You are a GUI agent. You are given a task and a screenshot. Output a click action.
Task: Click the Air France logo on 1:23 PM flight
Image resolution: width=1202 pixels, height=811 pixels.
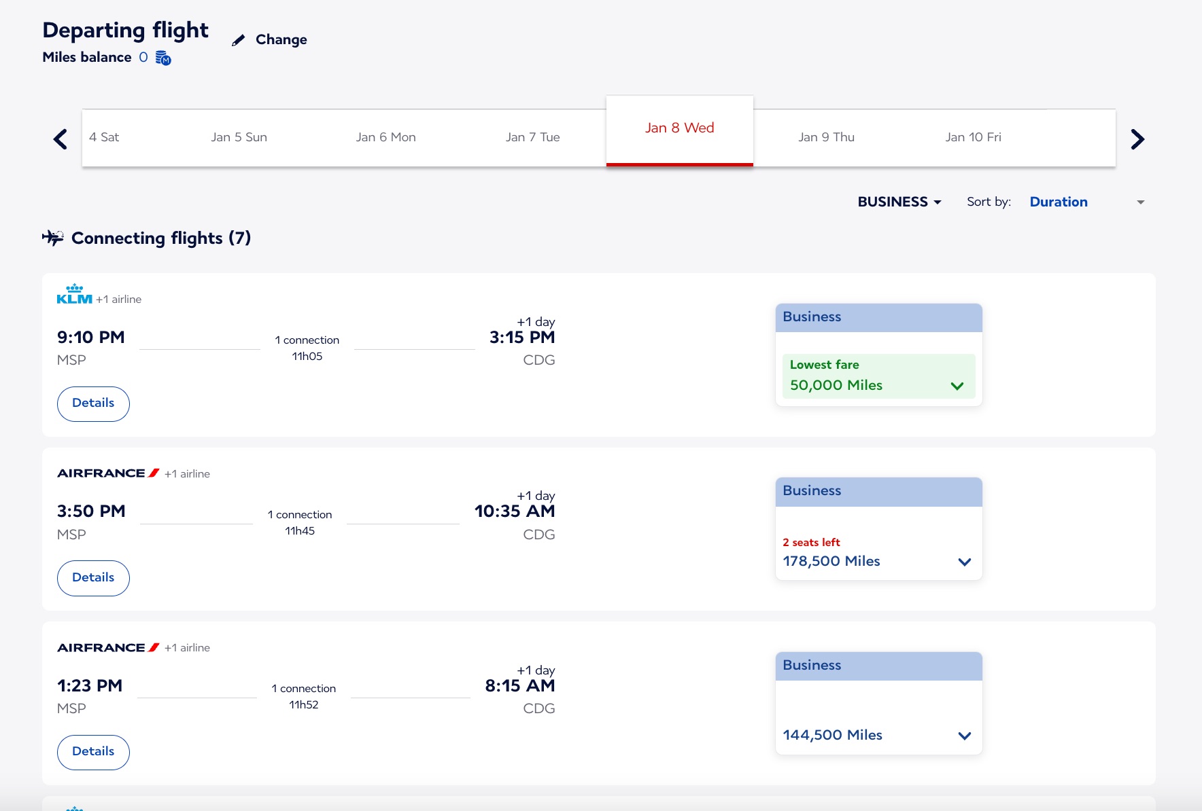point(108,648)
